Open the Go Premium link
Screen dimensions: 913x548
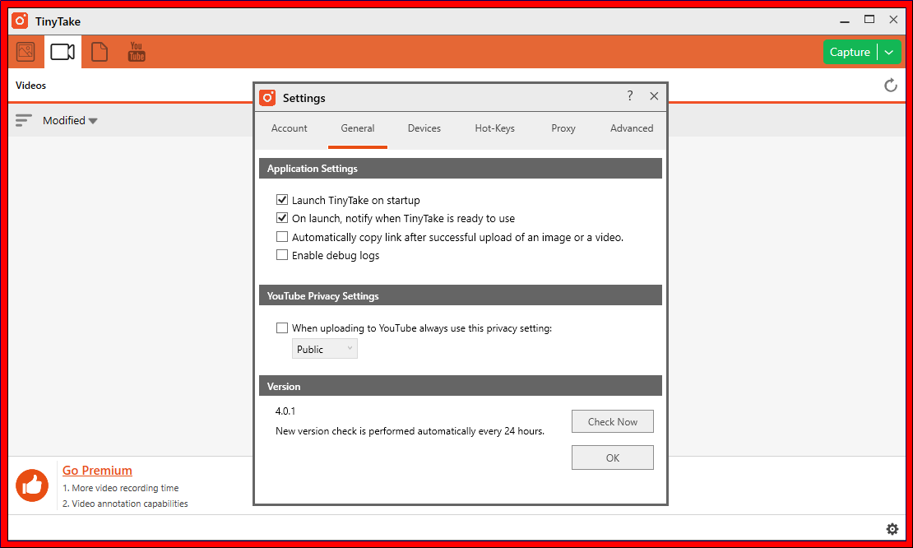(x=97, y=470)
